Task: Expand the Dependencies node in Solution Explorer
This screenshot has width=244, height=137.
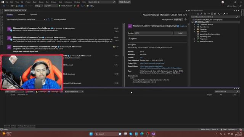Action: (x=194, y=27)
